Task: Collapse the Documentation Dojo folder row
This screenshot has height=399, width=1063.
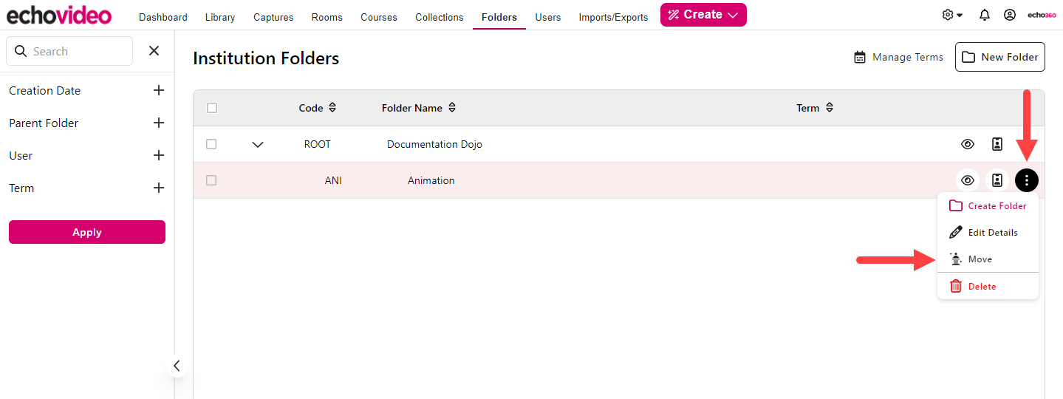Action: (x=258, y=145)
